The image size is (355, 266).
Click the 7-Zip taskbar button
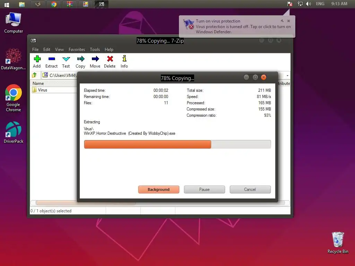pyautogui.click(x=102, y=4)
